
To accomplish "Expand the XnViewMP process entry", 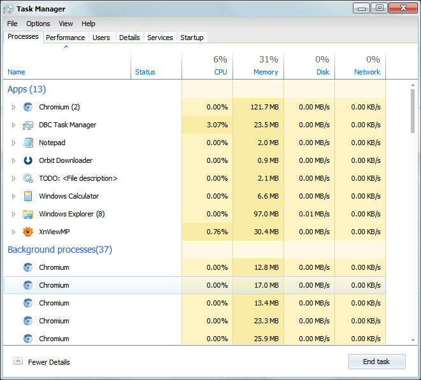I will [13, 232].
